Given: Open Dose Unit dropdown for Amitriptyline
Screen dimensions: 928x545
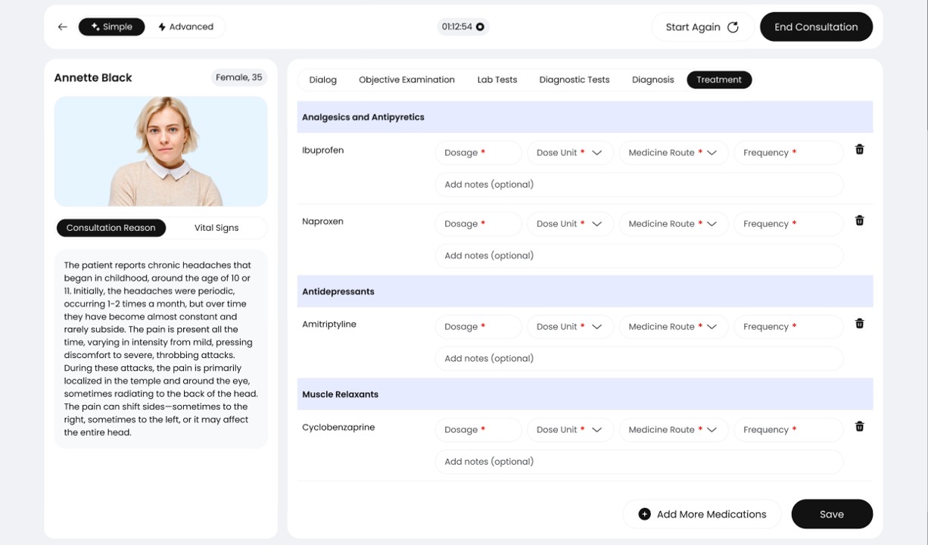Looking at the screenshot, I should click(x=570, y=327).
